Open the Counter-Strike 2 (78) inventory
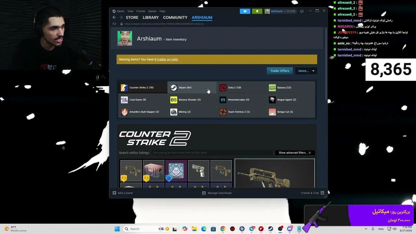 [x=143, y=87]
